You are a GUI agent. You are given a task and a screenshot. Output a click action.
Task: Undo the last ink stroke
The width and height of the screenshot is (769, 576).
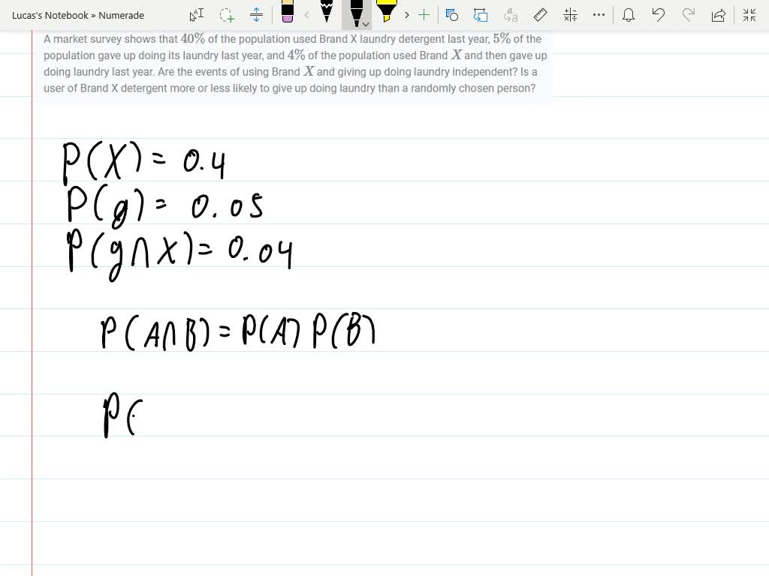click(659, 15)
